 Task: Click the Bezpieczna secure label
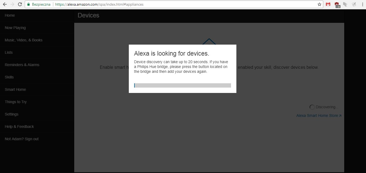(41, 4)
